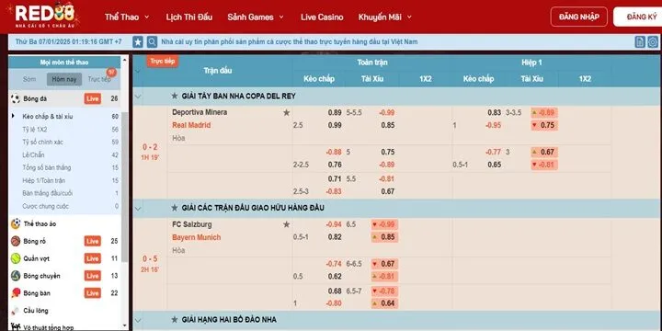The height and width of the screenshot is (331, 662).
Task: Click the sidebar scrollbar down arrow
Action: click(124, 325)
